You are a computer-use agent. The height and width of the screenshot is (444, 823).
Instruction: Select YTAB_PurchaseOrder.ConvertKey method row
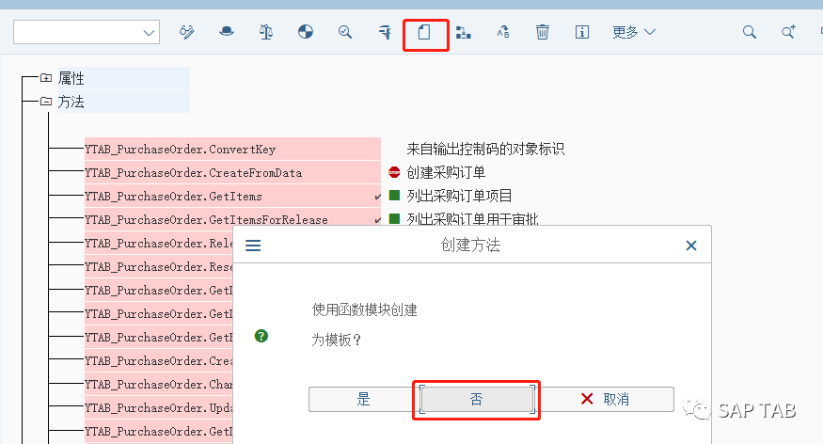coord(232,149)
